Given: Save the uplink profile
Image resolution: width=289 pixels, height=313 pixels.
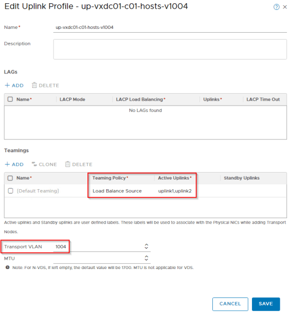Looking at the screenshot, I should pyautogui.click(x=265, y=304).
